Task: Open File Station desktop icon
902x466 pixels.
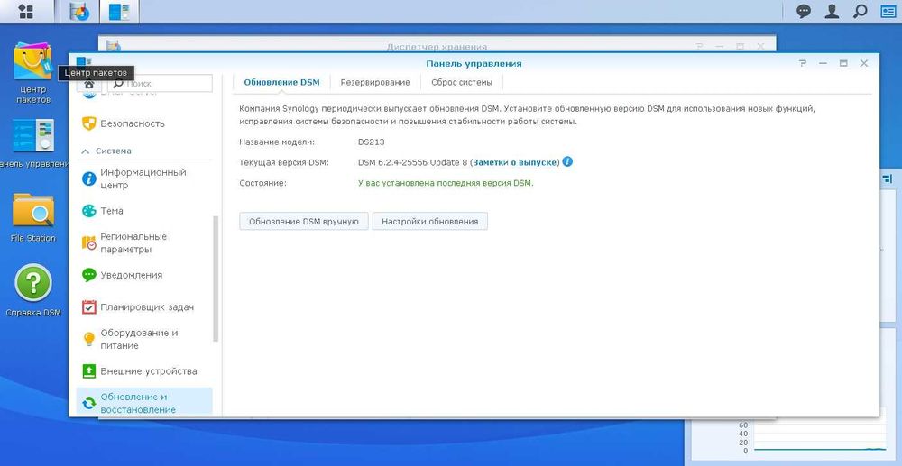Action: (32, 218)
